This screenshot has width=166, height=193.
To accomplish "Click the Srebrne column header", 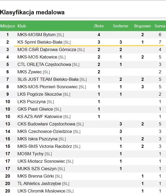I will pyautogui.click(x=121, y=26).
